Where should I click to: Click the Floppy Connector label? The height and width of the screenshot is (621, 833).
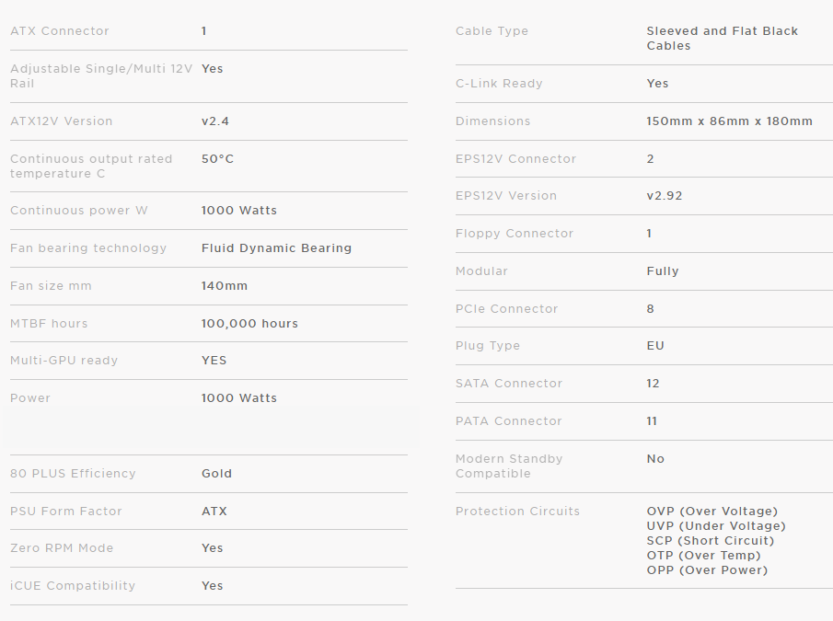click(x=515, y=234)
